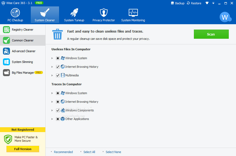The image size is (236, 156).
Task: Click the user avatar W icon
Action: click(x=225, y=17)
